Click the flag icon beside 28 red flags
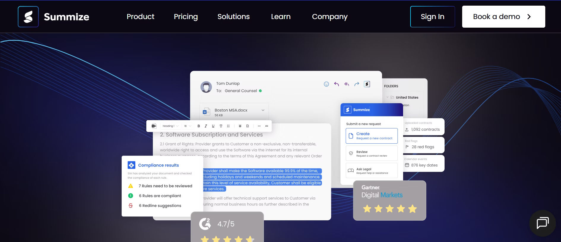Viewport: 561px width, 242px height. [x=407, y=147]
